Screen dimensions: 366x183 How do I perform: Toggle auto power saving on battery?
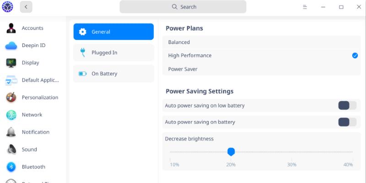coord(347,122)
